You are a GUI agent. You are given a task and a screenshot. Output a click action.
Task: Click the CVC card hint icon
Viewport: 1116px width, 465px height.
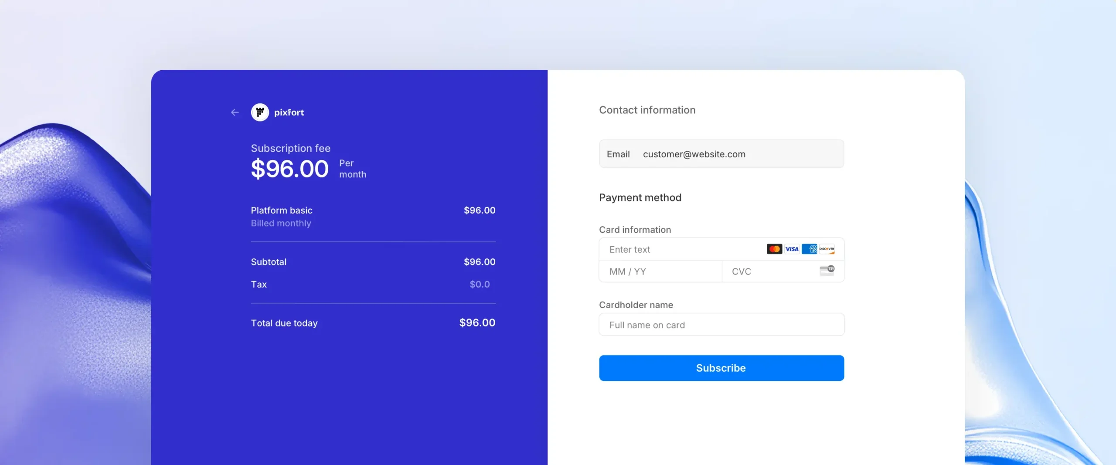tap(827, 271)
